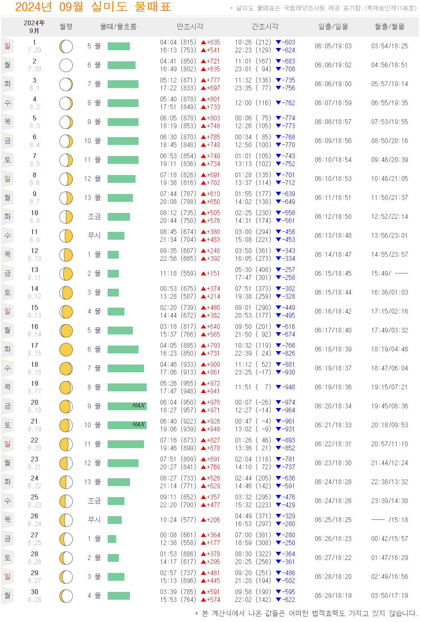Click the lunar date '7.29' under 1
This screenshot has width=421, height=622.
35,50
